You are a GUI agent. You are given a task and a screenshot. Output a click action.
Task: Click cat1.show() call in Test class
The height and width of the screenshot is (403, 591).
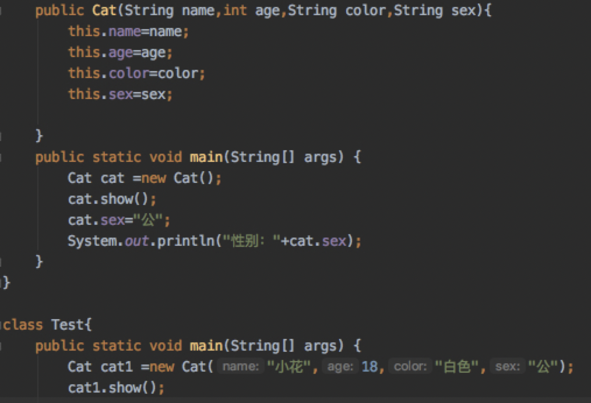tap(115, 388)
